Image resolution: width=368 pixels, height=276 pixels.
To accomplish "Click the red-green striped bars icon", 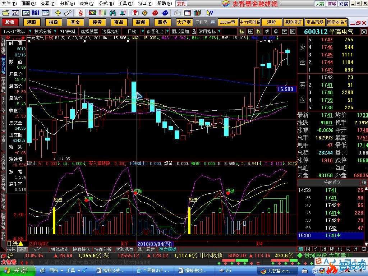I will (x=102, y=13).
